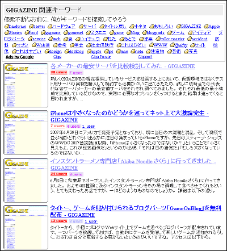The height and width of the screenshot is (251, 227).
Task: Click the description text starting タイトーから
Action: (137, 232)
